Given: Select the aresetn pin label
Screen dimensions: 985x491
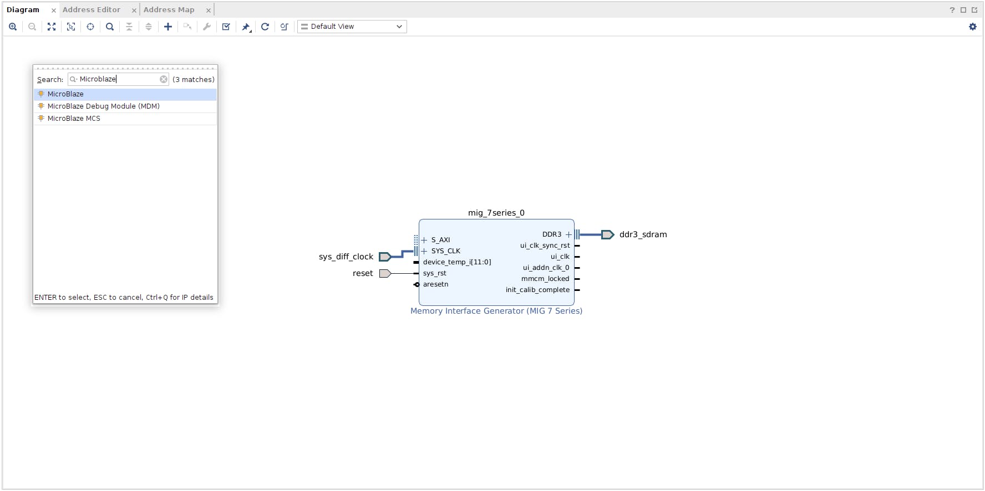Looking at the screenshot, I should tap(435, 284).
